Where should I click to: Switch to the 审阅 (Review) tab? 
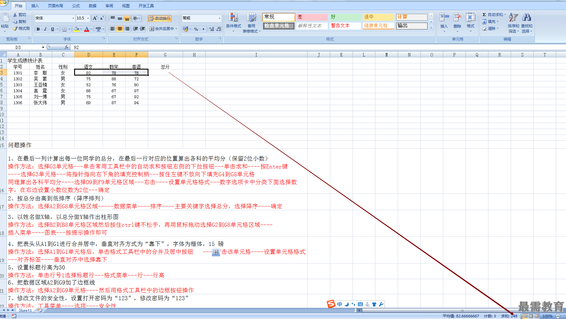pos(109,6)
